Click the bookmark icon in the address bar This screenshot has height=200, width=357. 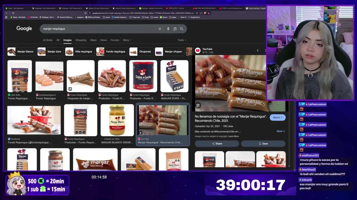coord(85,13)
